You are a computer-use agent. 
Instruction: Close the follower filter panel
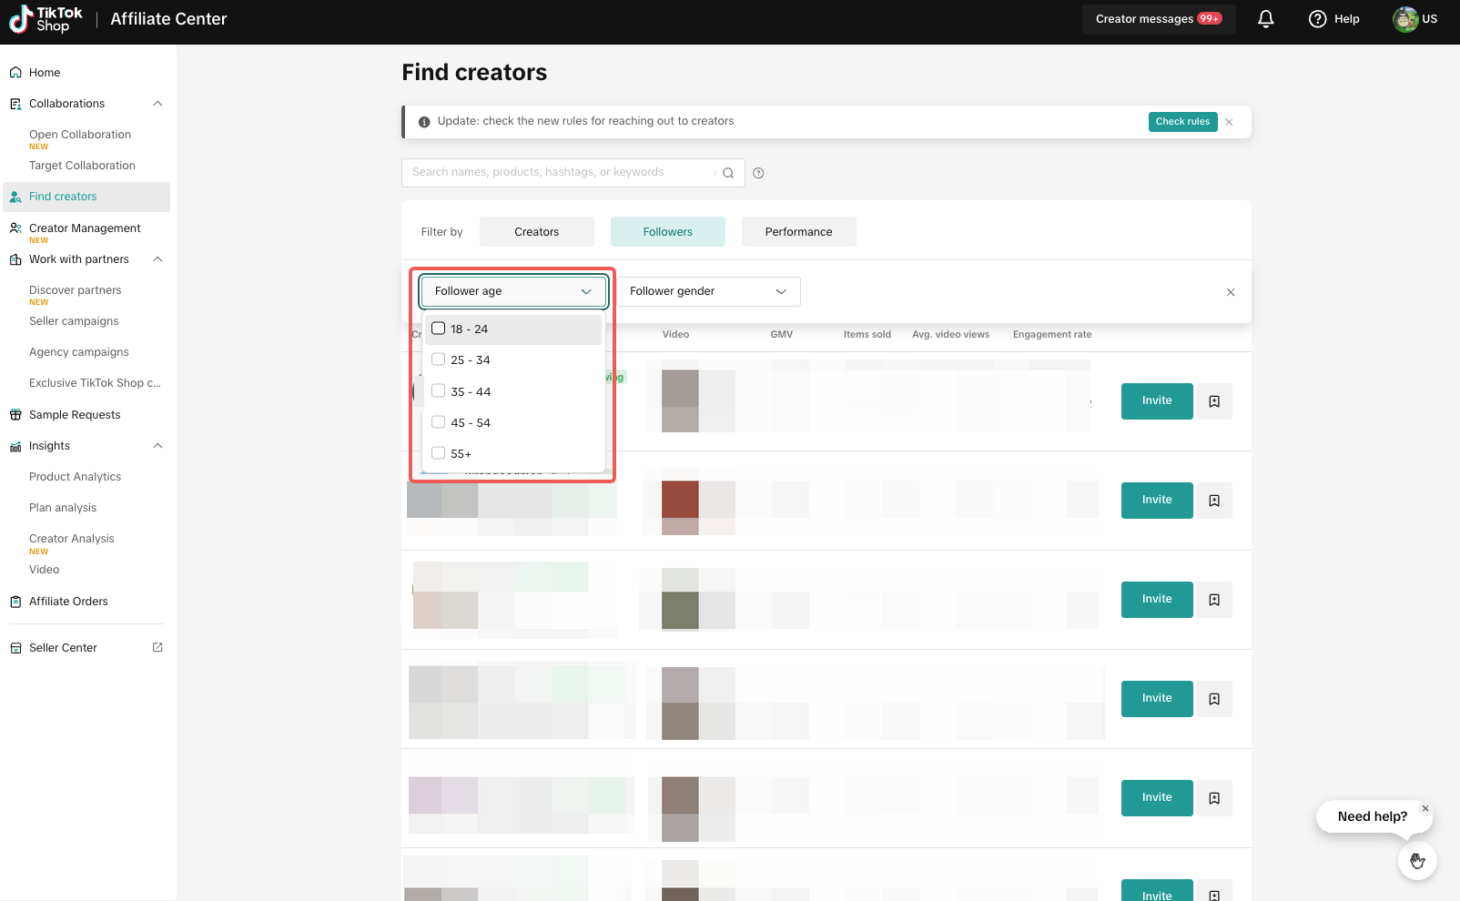pyautogui.click(x=1231, y=292)
